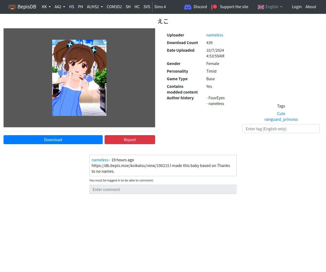Go to the HS section
Screen dimensions: 326x272
click(x=71, y=7)
